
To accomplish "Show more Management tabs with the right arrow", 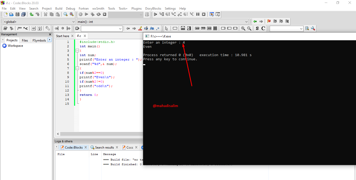I will pyautogui.click(x=50, y=40).
